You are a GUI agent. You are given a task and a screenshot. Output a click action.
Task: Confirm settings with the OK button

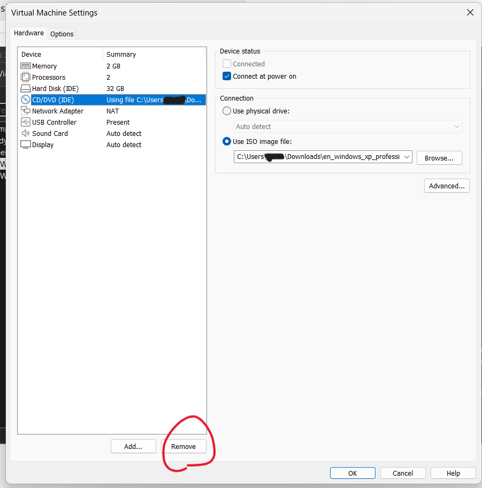[353, 473]
